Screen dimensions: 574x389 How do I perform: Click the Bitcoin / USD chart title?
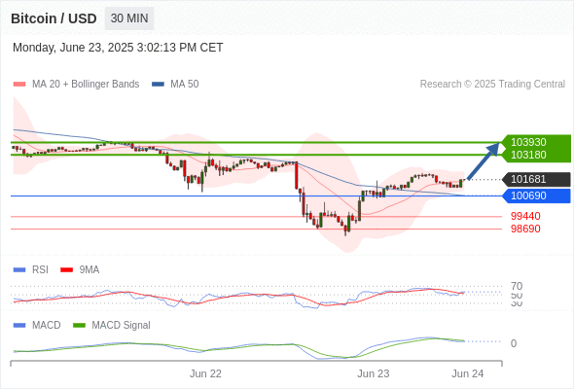pos(54,18)
